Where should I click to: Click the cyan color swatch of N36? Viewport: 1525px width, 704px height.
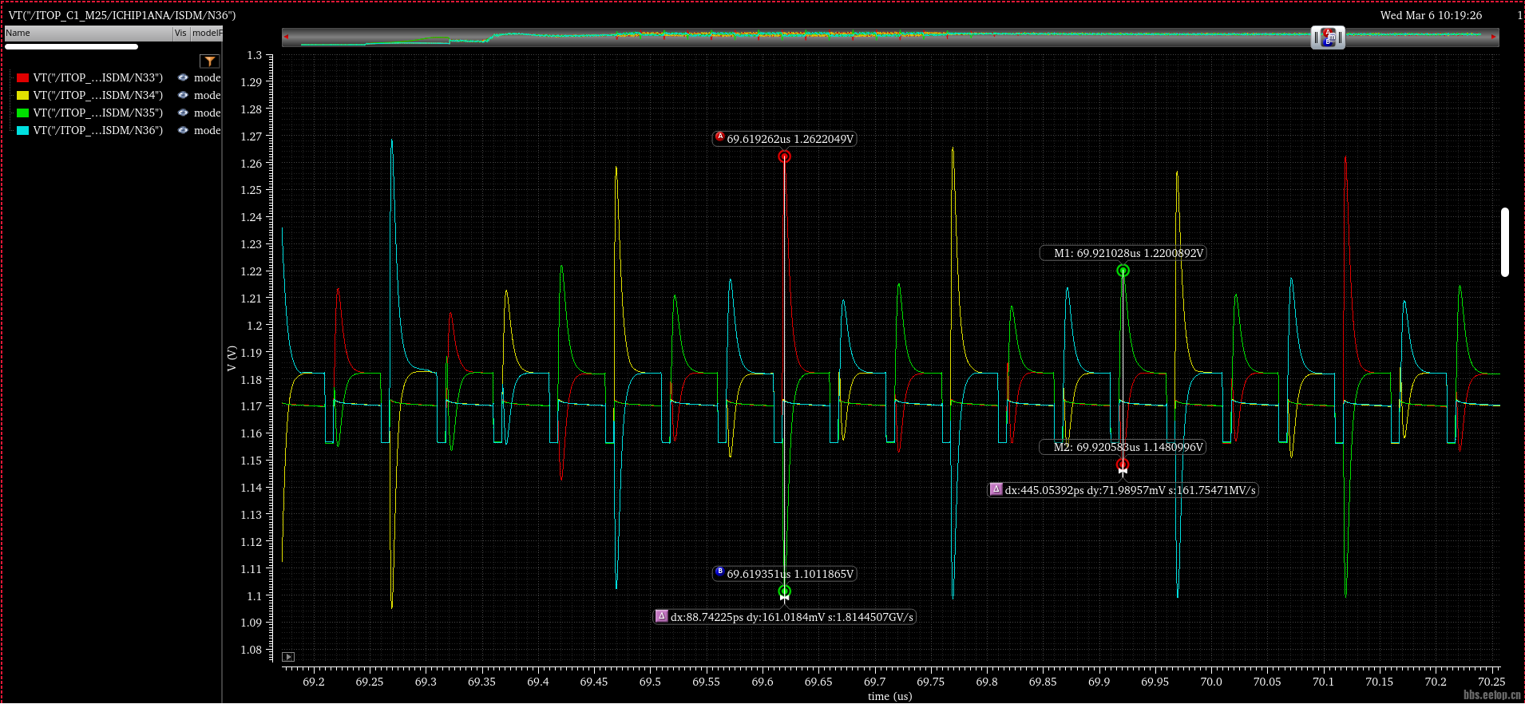(22, 130)
